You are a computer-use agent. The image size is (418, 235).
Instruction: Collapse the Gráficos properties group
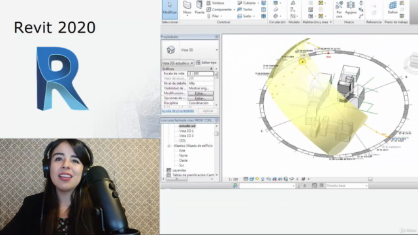[x=212, y=69]
